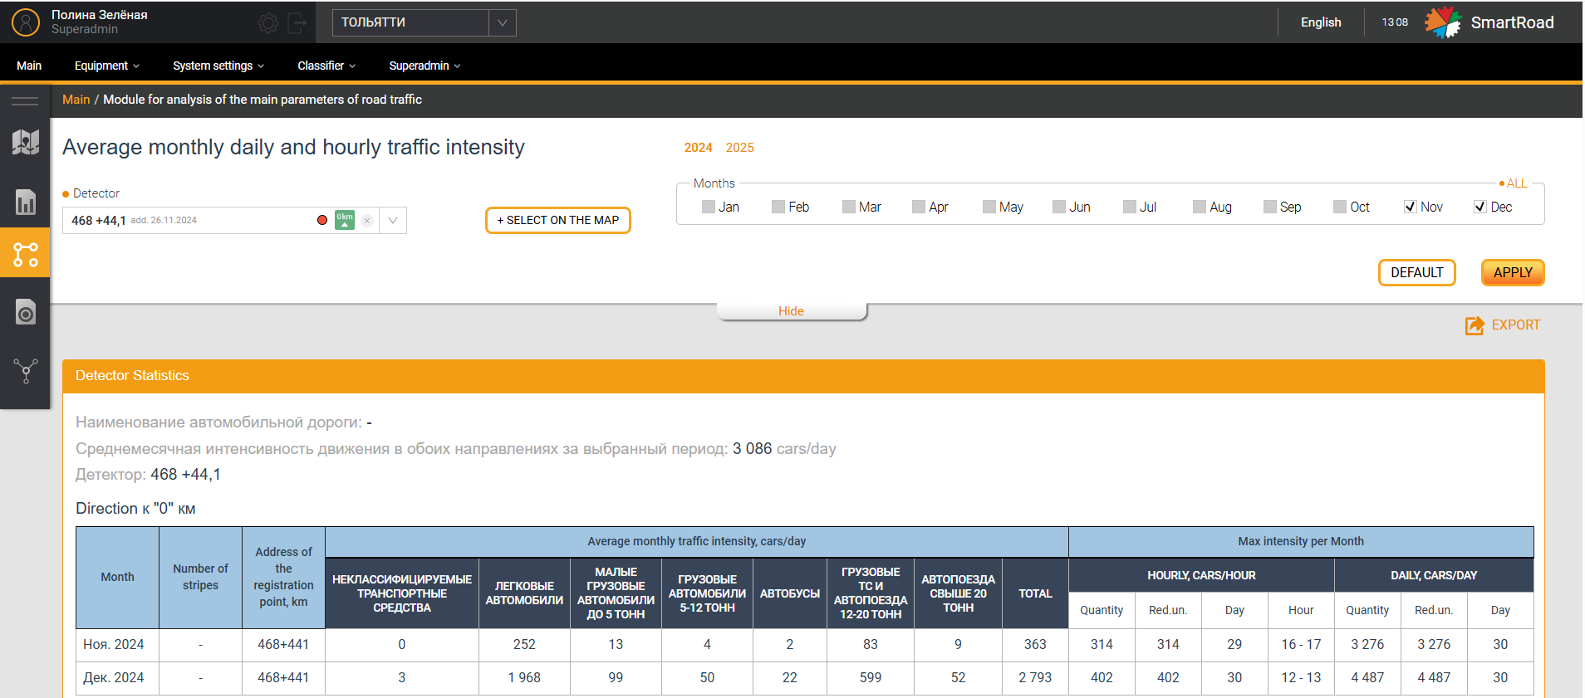Click the Полина Зелёная user name
1585x698 pixels.
pos(100,15)
